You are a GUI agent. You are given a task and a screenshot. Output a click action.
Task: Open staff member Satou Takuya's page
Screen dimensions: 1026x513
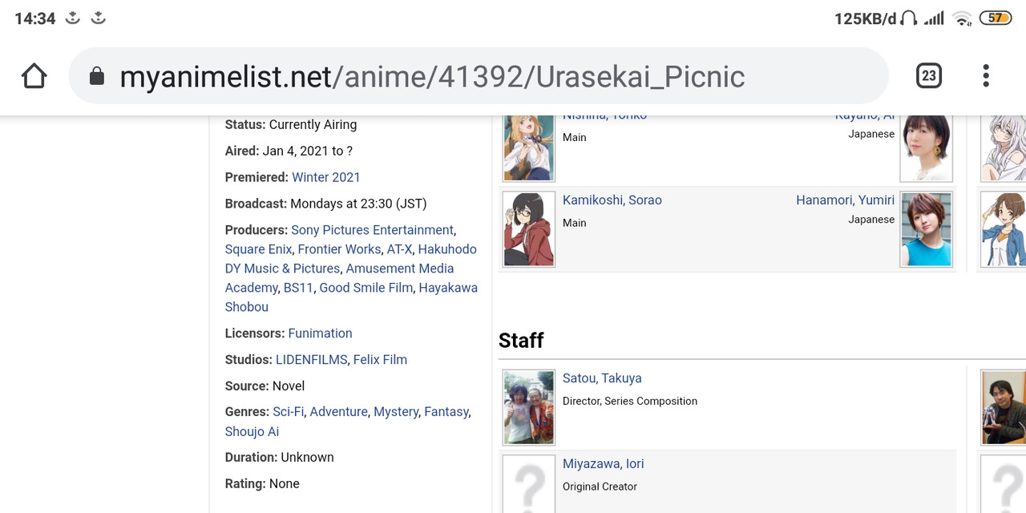602,378
